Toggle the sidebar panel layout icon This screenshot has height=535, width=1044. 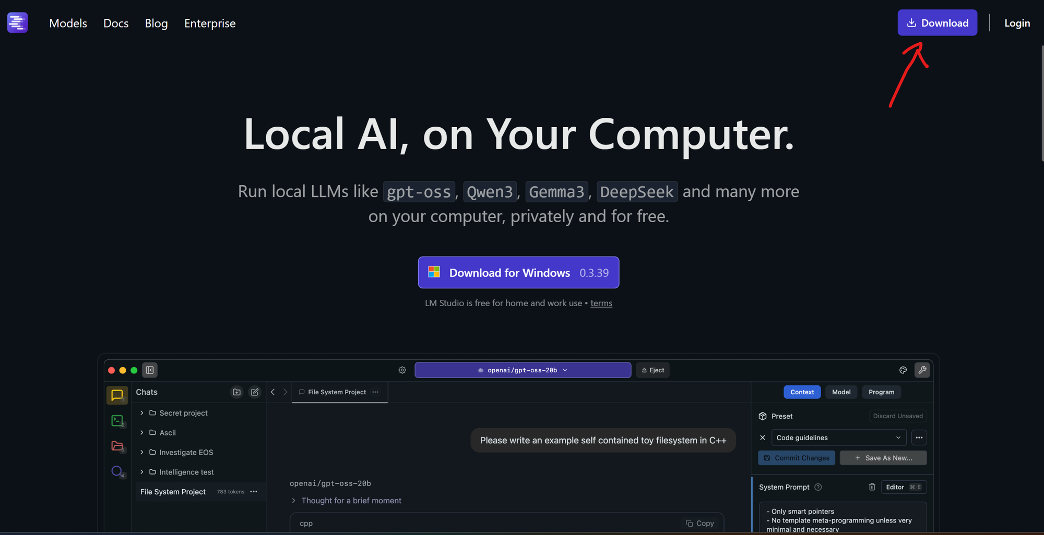(150, 370)
